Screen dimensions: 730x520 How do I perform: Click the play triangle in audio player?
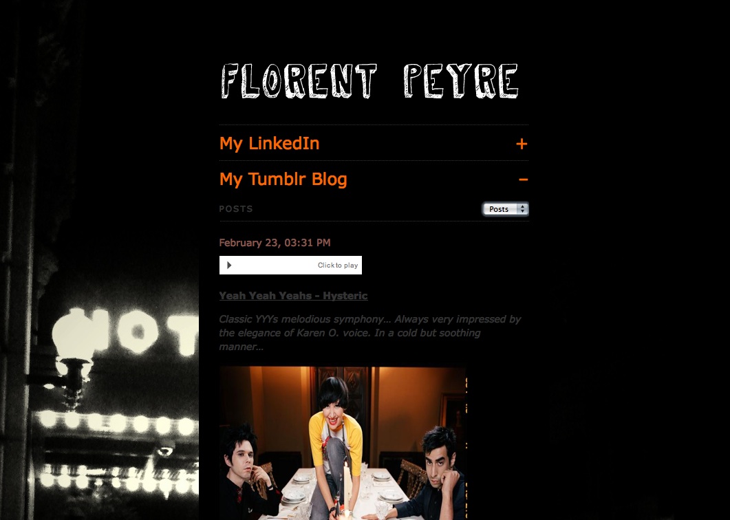[x=229, y=265]
